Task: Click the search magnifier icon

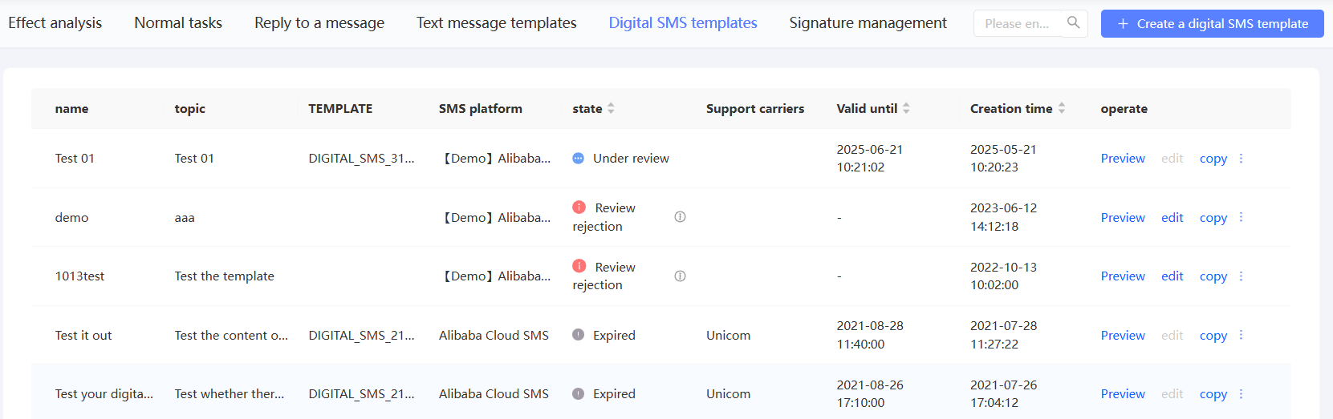Action: point(1073,22)
